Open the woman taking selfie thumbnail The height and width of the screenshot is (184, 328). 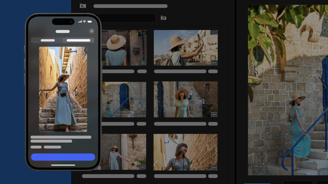point(185,48)
